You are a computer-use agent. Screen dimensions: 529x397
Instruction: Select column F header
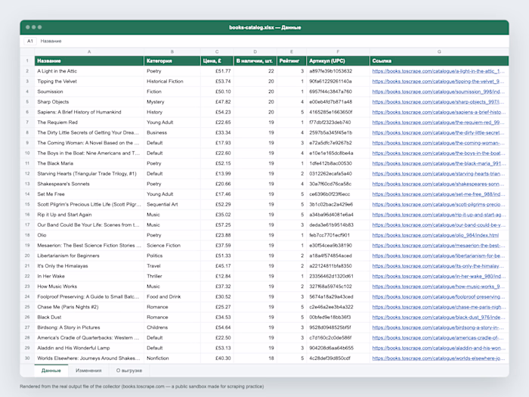pos(338,51)
